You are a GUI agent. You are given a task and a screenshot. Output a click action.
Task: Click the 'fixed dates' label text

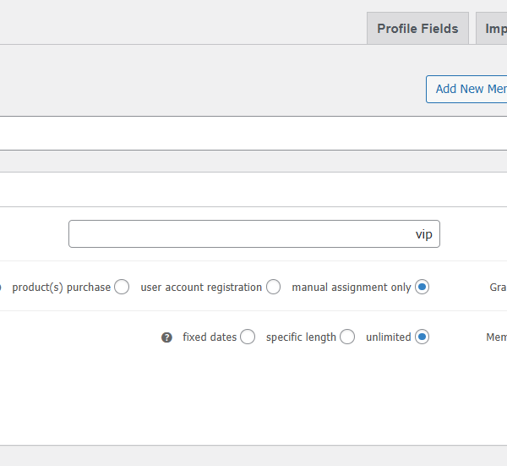click(x=210, y=337)
